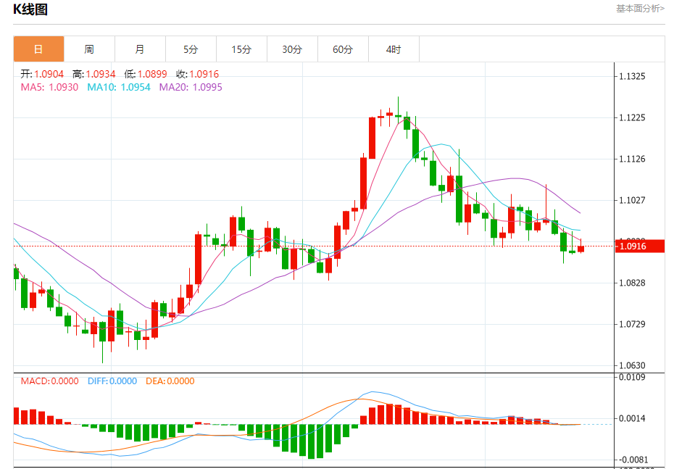This screenshot has height=469, width=674.
Task: Click the MA5: 1.0930 legend value
Action: 49,87
